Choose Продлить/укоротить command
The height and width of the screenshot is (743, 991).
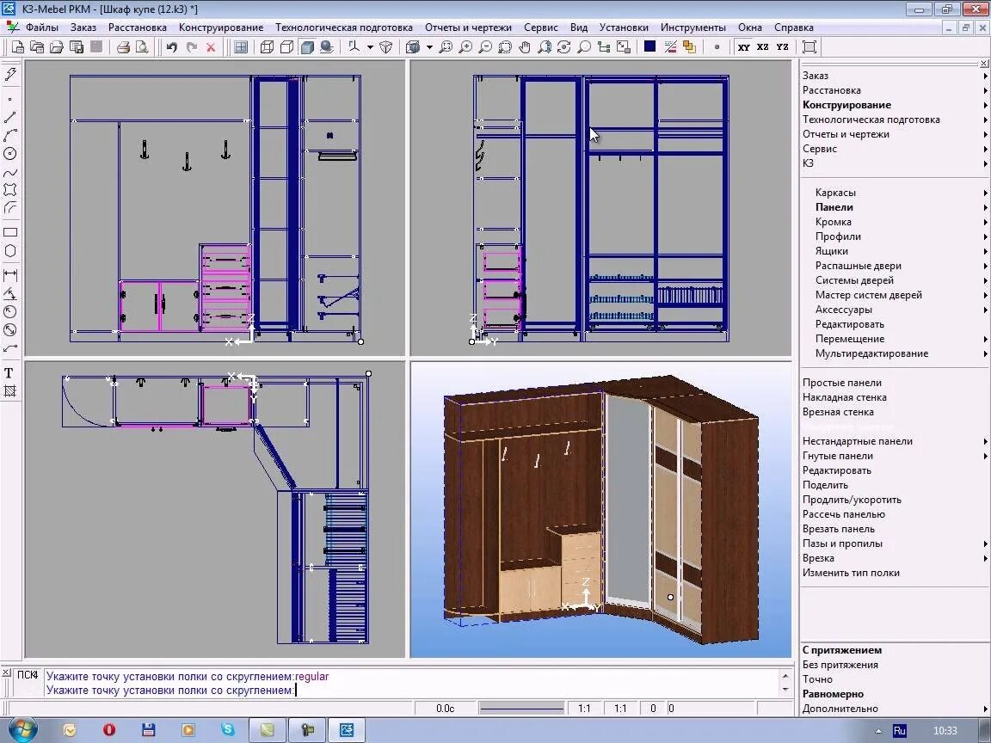tap(852, 500)
